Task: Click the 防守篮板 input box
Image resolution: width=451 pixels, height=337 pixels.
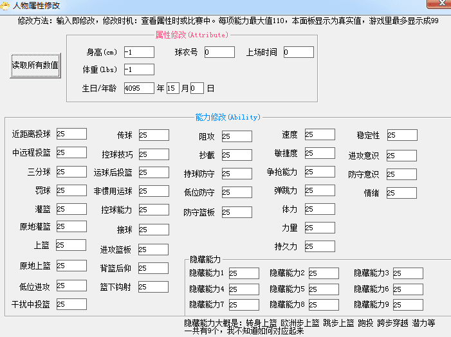Action: (x=236, y=212)
